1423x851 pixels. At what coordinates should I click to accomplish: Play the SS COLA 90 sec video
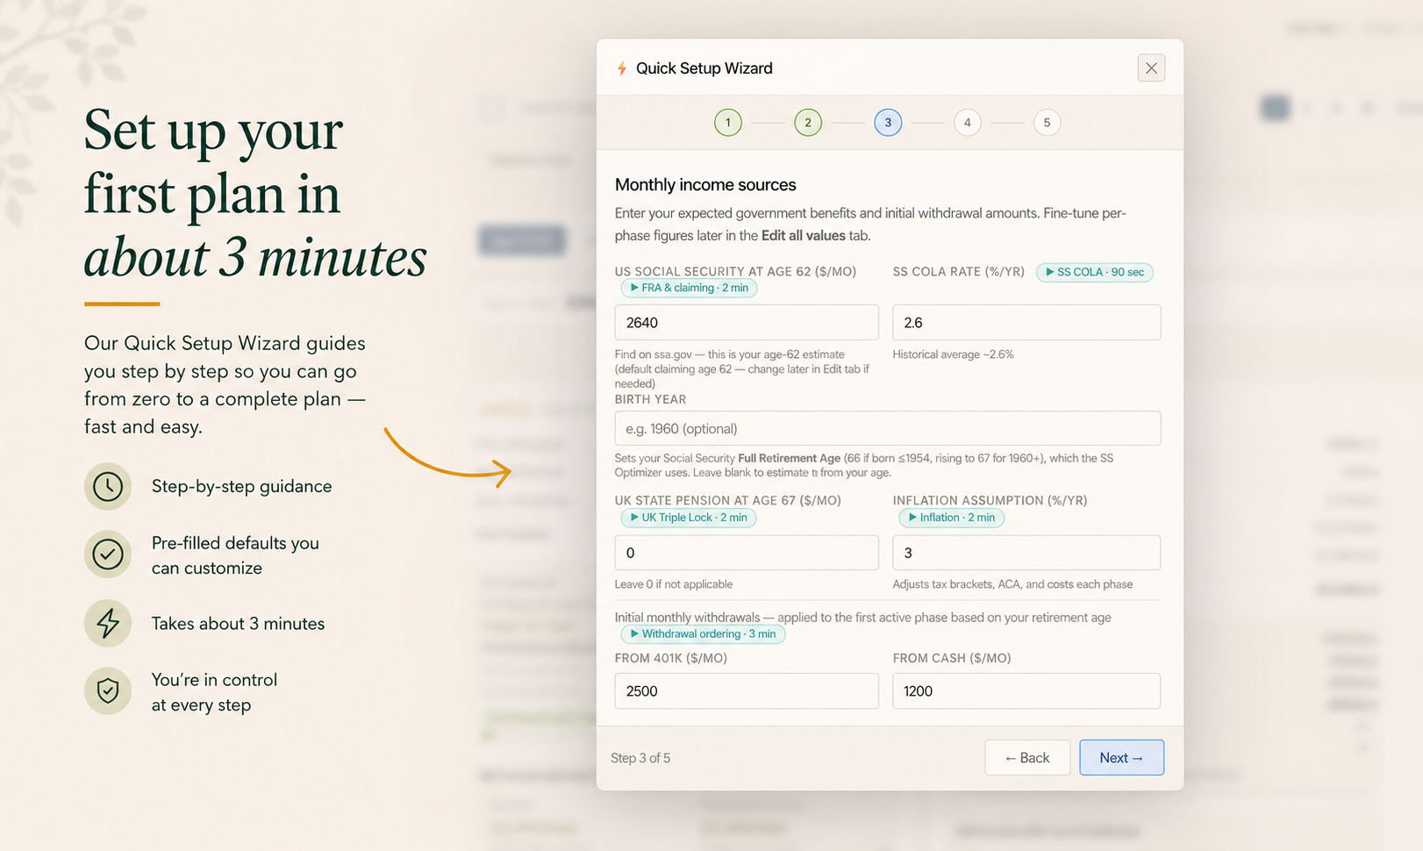coord(1095,272)
